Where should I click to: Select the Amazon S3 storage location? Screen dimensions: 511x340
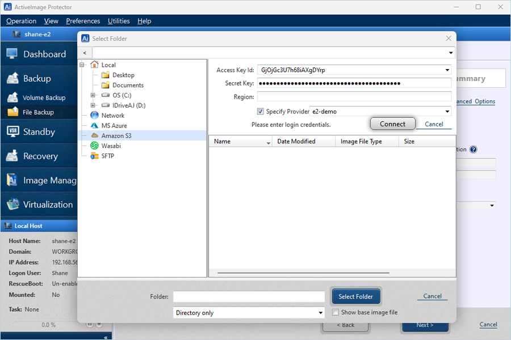pos(111,135)
